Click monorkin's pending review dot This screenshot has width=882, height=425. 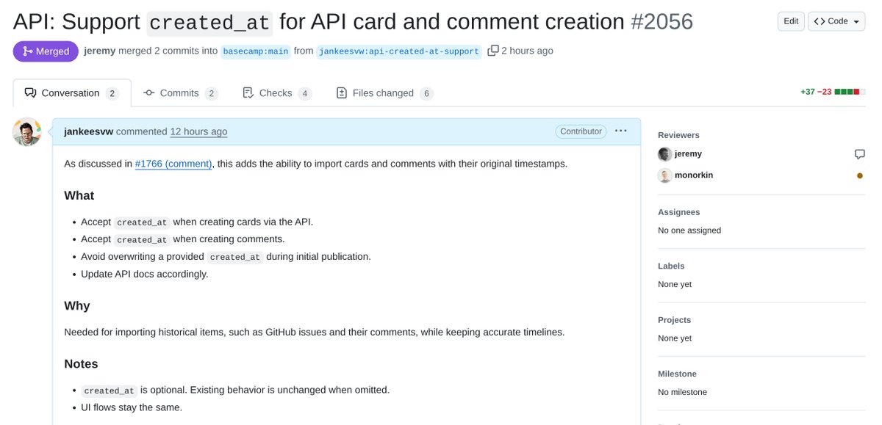tap(860, 176)
